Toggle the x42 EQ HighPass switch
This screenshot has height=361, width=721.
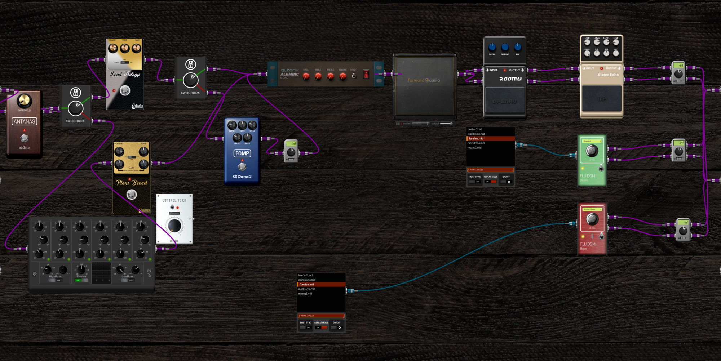(x=55, y=280)
